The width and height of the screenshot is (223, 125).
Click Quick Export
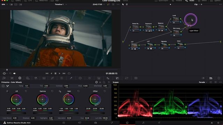click(x=161, y=1)
